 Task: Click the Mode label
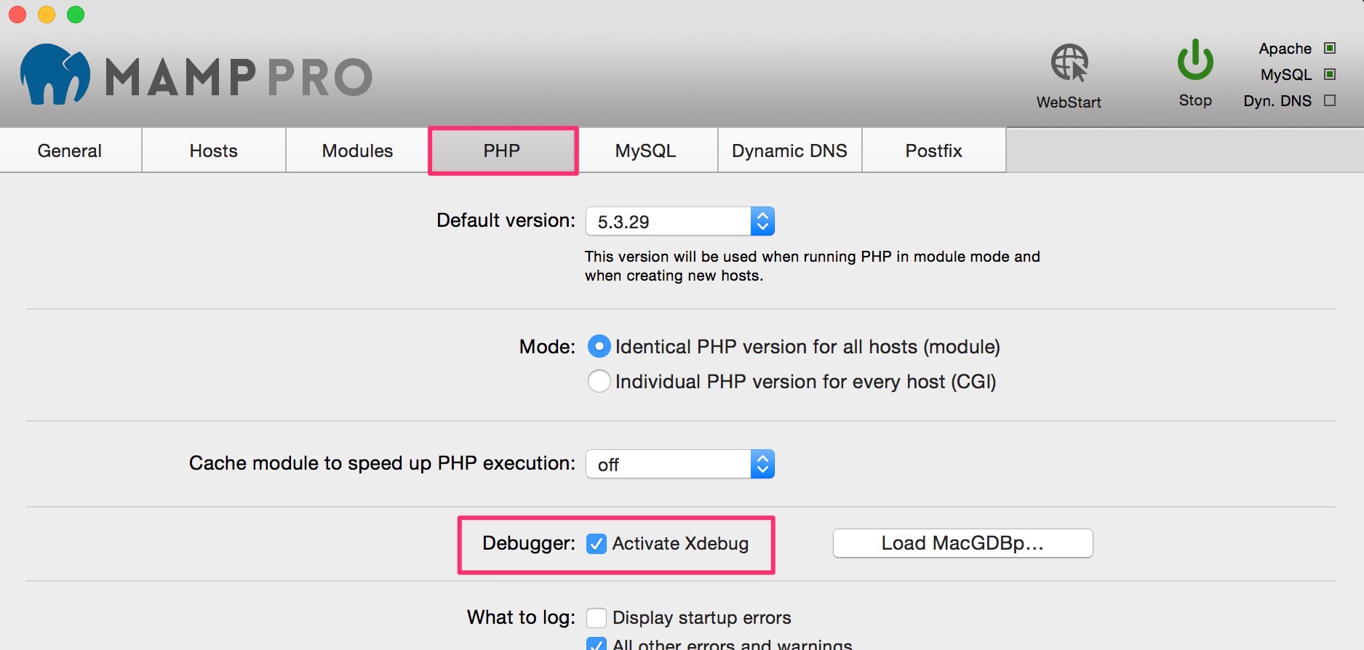pos(547,347)
